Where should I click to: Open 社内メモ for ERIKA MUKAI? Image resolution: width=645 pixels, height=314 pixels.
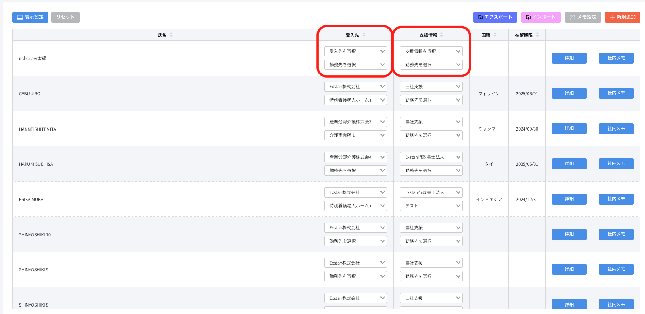point(616,199)
